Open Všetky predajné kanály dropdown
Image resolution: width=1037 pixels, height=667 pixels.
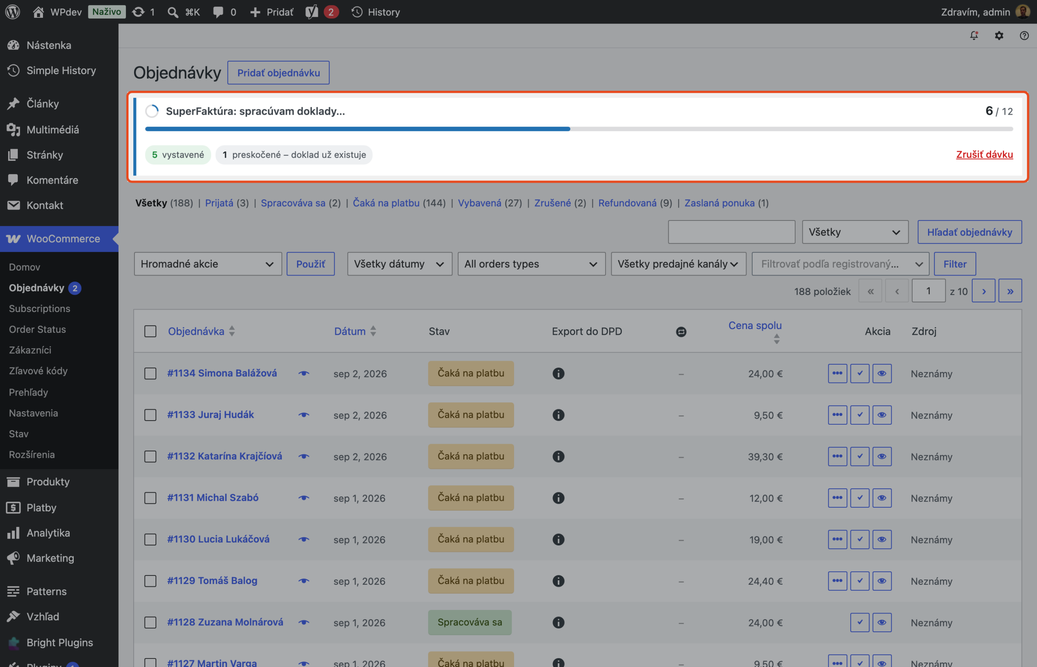(x=679, y=264)
